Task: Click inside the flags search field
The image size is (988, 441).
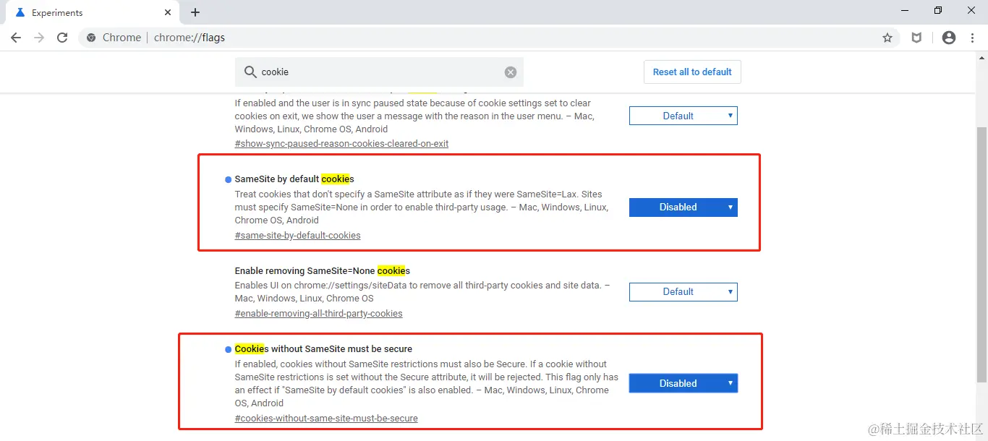Action: coord(376,72)
